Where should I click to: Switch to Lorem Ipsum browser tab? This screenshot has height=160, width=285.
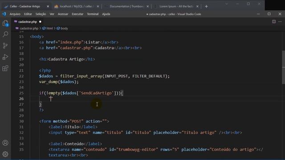coord(176,6)
